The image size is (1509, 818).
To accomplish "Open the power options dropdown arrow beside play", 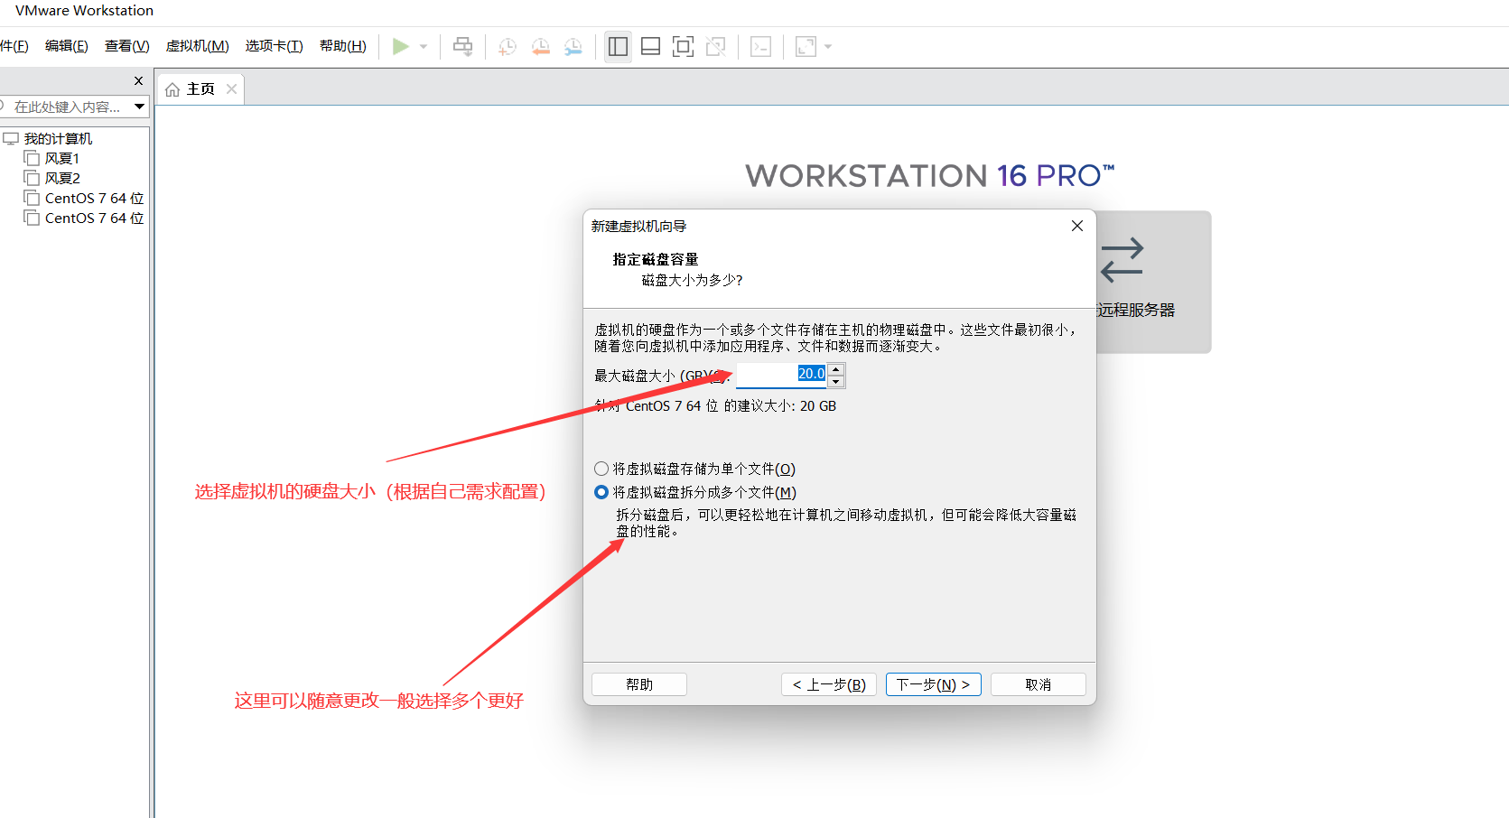I will coord(424,47).
